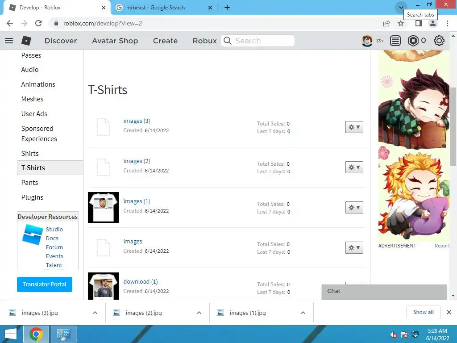Viewport: 457px width, 343px height.
Task: Open the hamburger navigation menu
Action: pyautogui.click(x=9, y=41)
